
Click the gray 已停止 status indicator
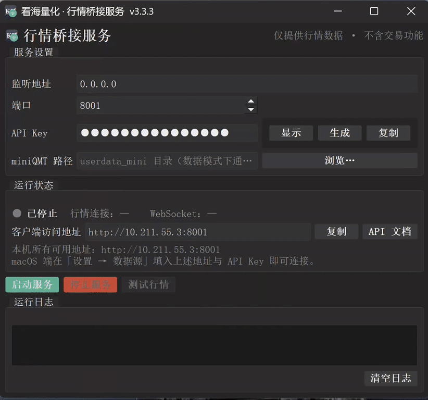(x=17, y=213)
